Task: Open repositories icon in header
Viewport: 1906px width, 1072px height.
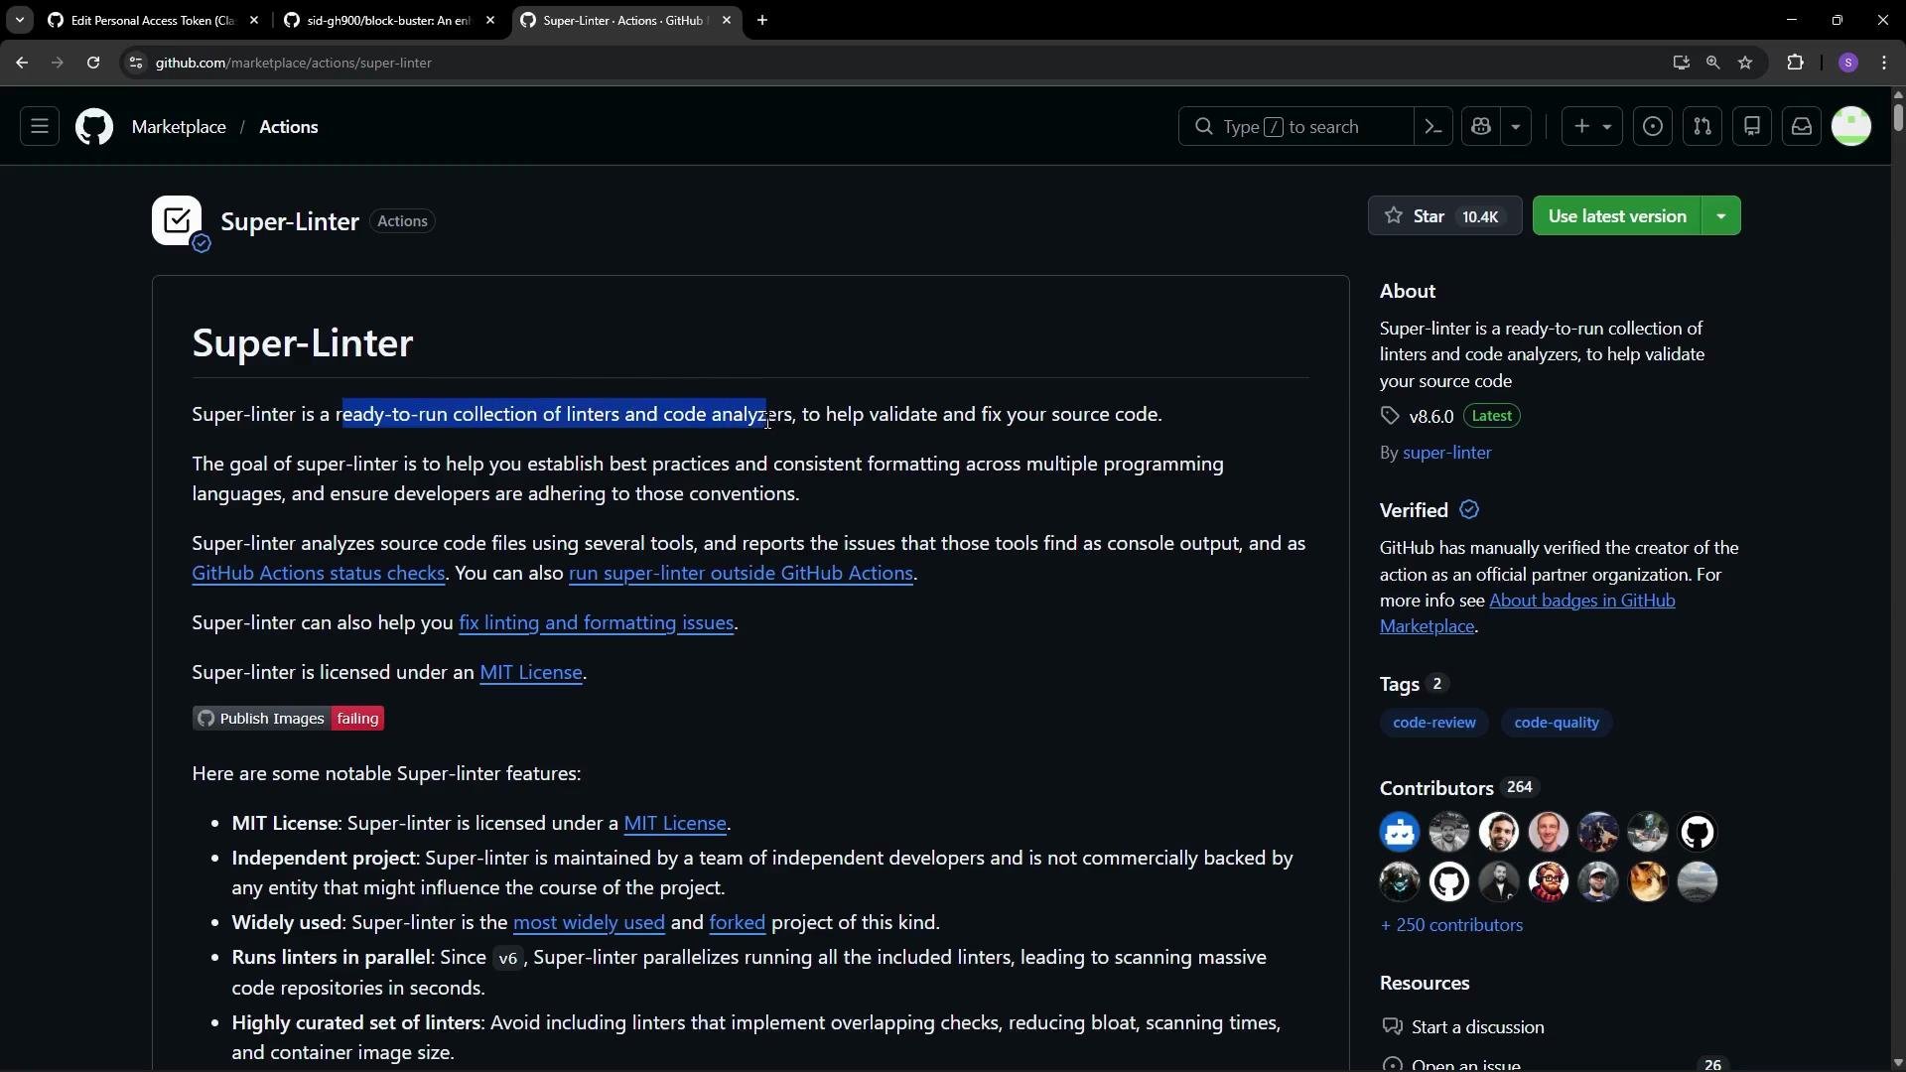Action: point(1752,127)
